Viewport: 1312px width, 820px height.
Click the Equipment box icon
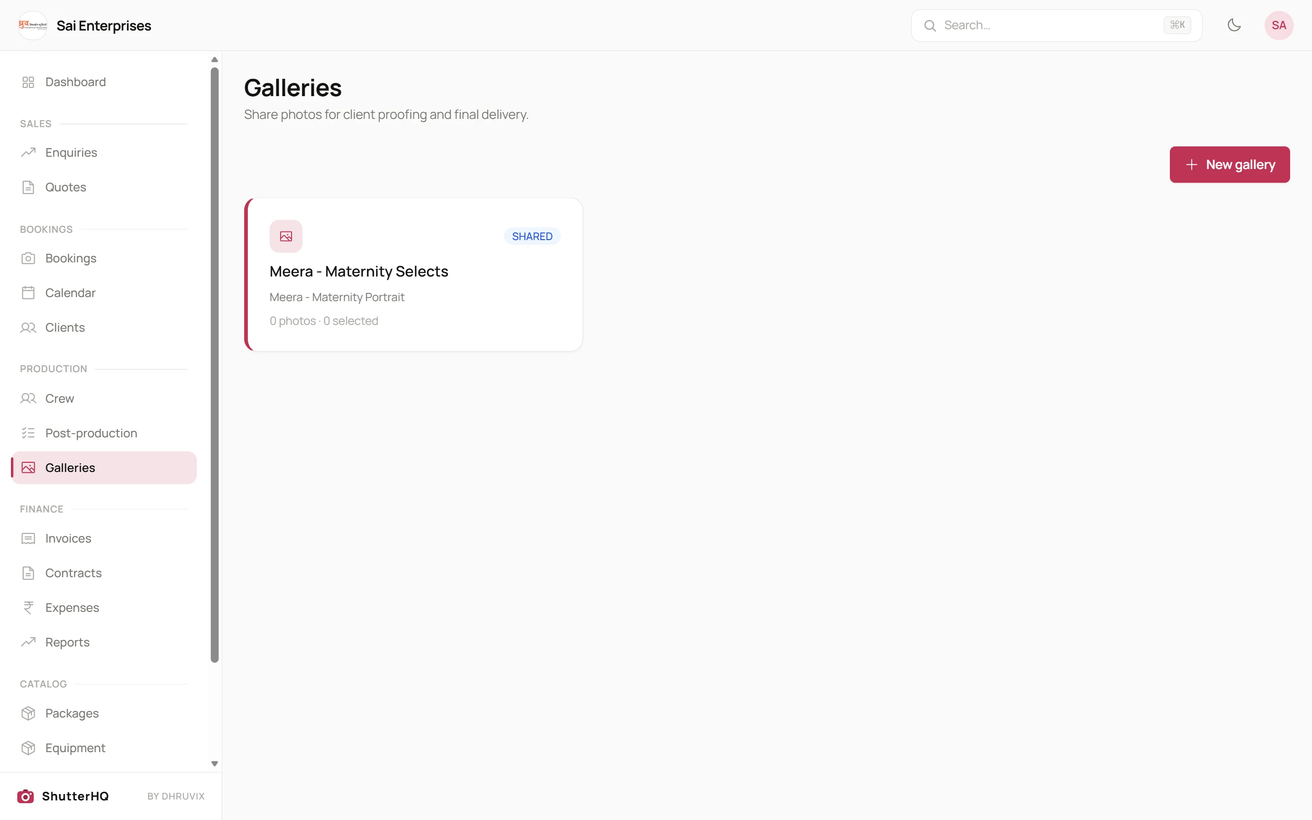click(28, 748)
